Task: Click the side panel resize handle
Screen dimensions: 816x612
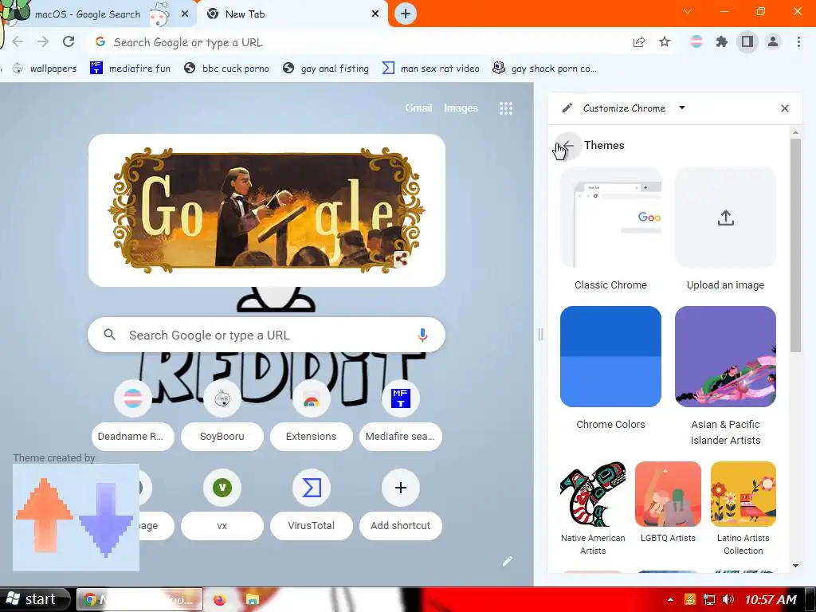Action: point(541,334)
